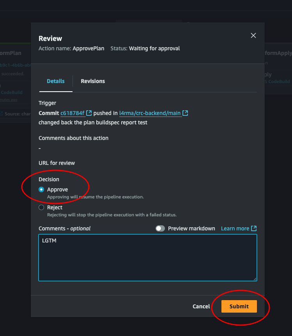292x336 pixels.
Task: Click external link icon next to Learn more
Action: (254, 228)
